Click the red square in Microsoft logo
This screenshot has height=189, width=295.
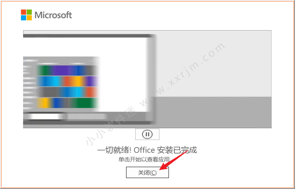tap(23, 12)
